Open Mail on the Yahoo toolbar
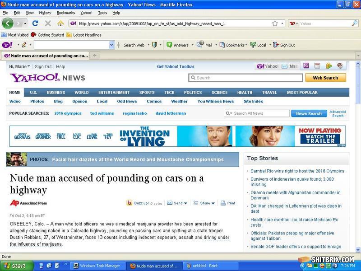 pyautogui.click(x=204, y=45)
